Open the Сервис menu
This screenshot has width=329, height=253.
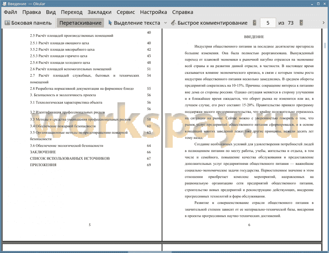[x=126, y=12]
